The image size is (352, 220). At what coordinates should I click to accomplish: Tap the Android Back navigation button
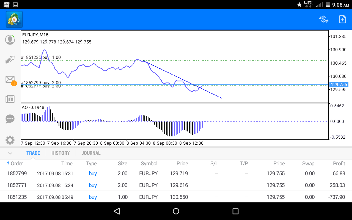pos(117,211)
